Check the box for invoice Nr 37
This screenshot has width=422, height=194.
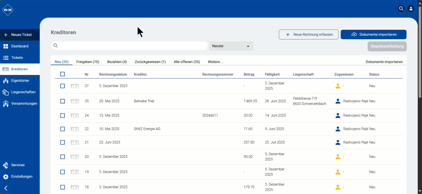(62, 86)
